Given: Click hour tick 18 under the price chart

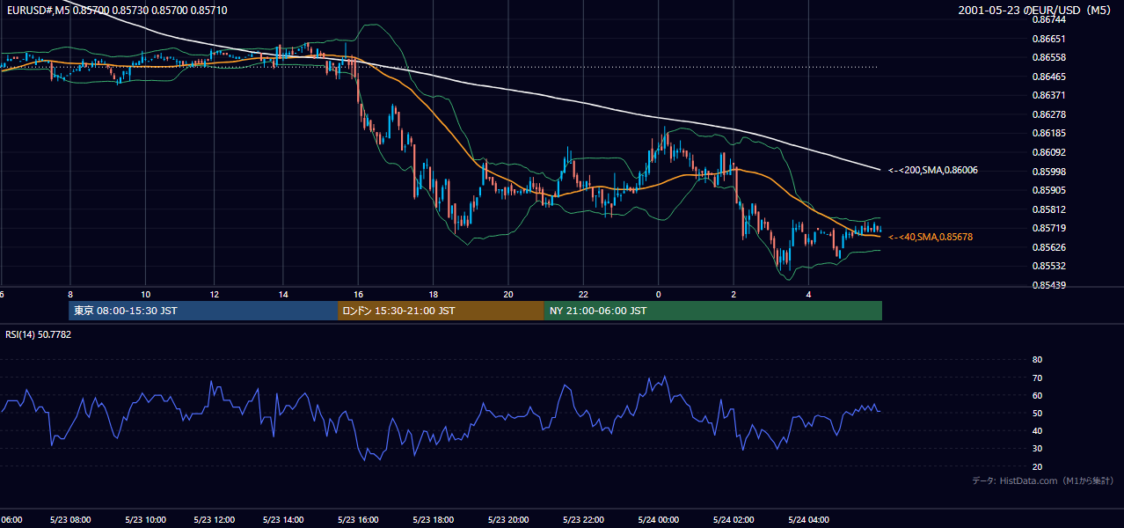Looking at the screenshot, I should tap(434, 294).
